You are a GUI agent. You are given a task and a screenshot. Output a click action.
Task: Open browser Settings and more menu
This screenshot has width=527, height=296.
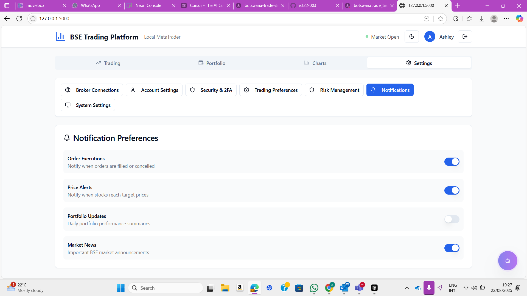pyautogui.click(x=506, y=19)
